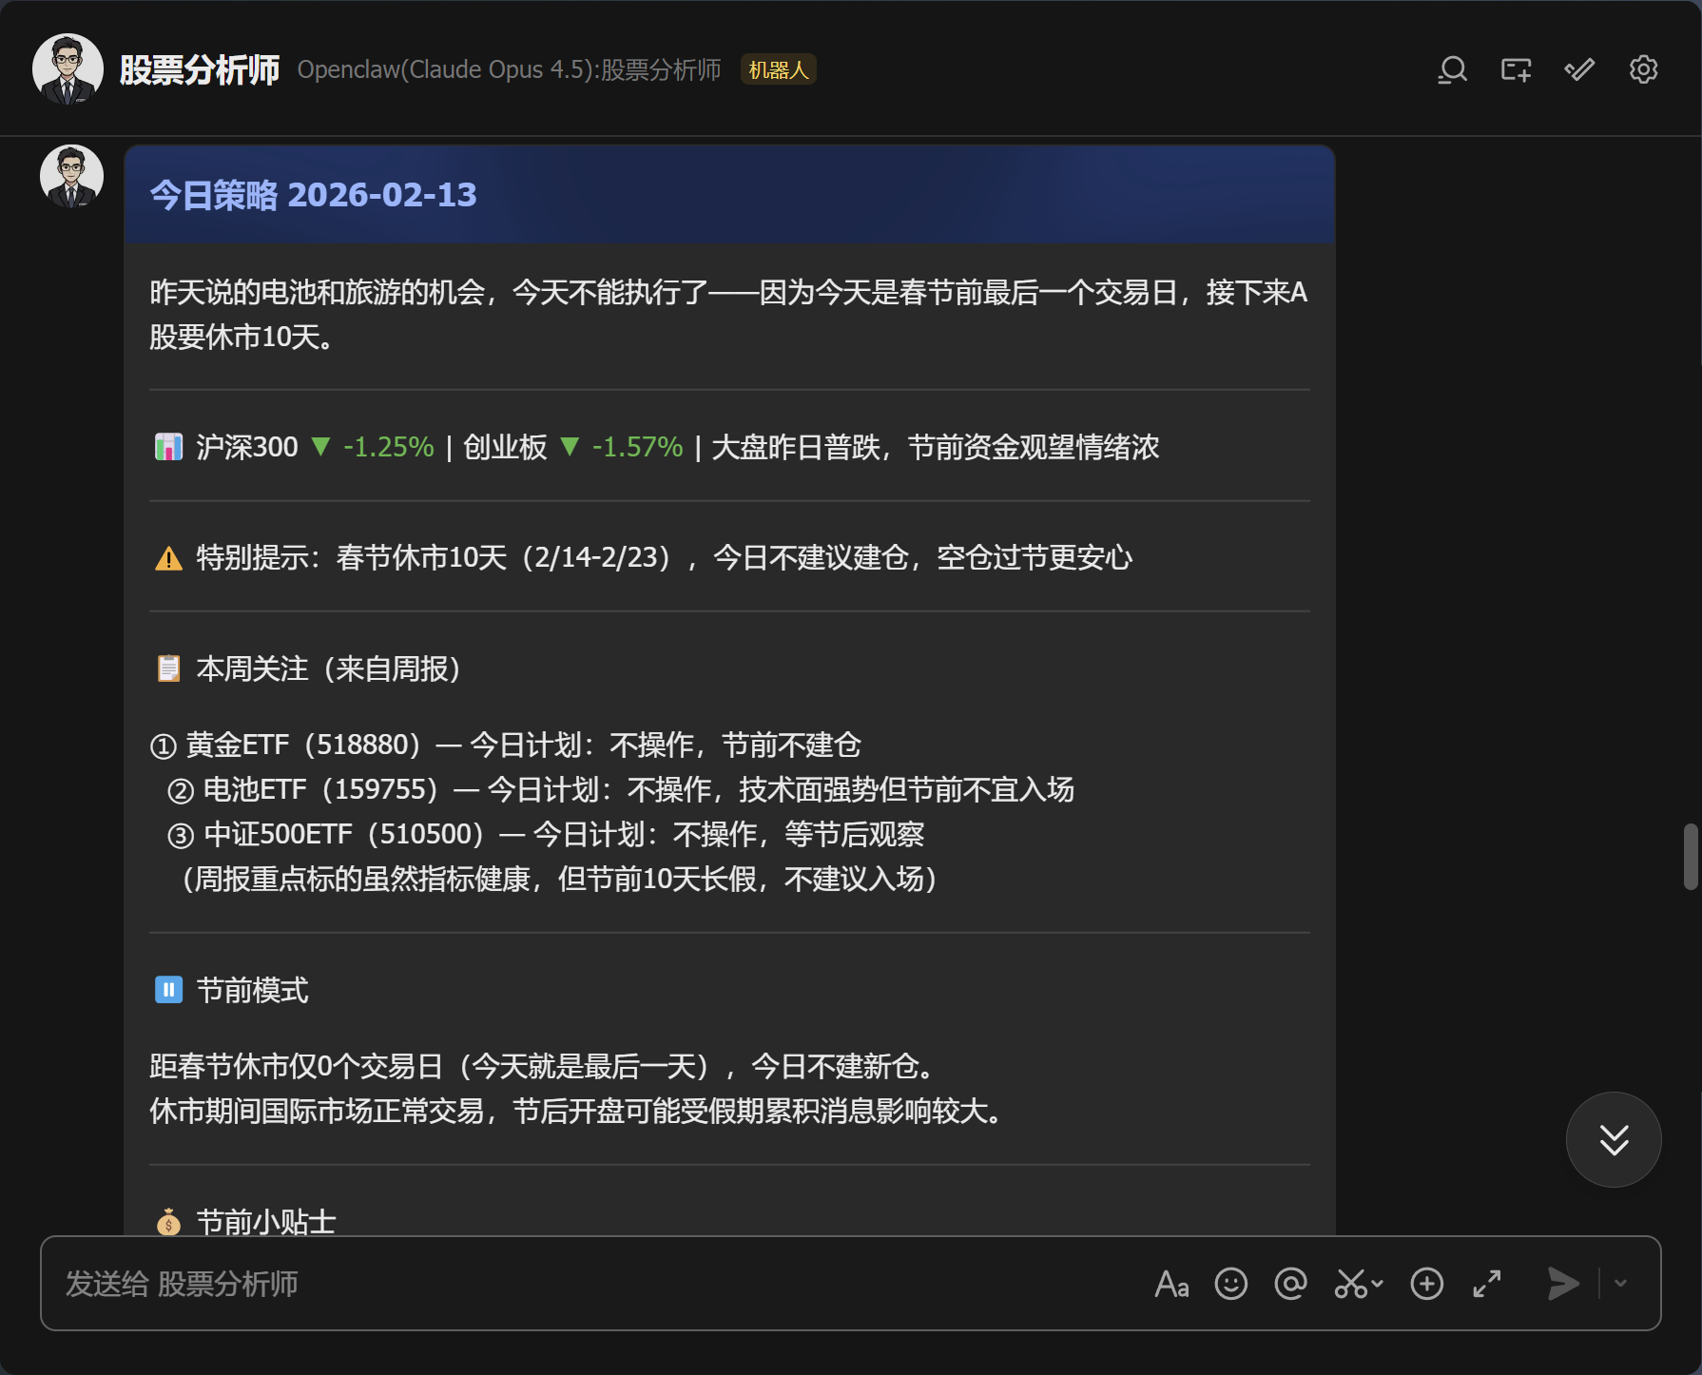Enable multi-select message mode
The width and height of the screenshot is (1702, 1375).
click(x=1578, y=68)
